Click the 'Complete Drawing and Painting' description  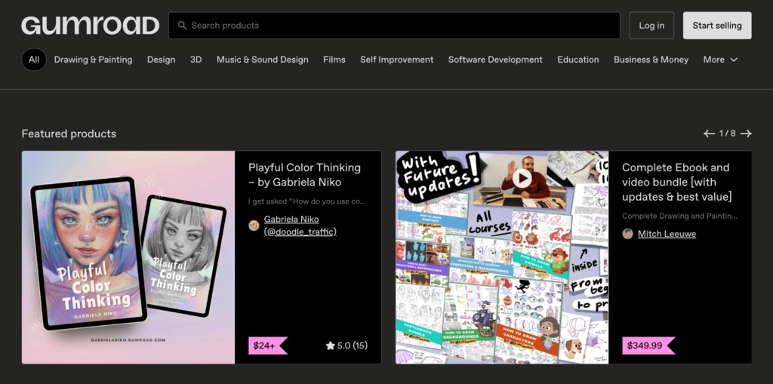pos(680,216)
